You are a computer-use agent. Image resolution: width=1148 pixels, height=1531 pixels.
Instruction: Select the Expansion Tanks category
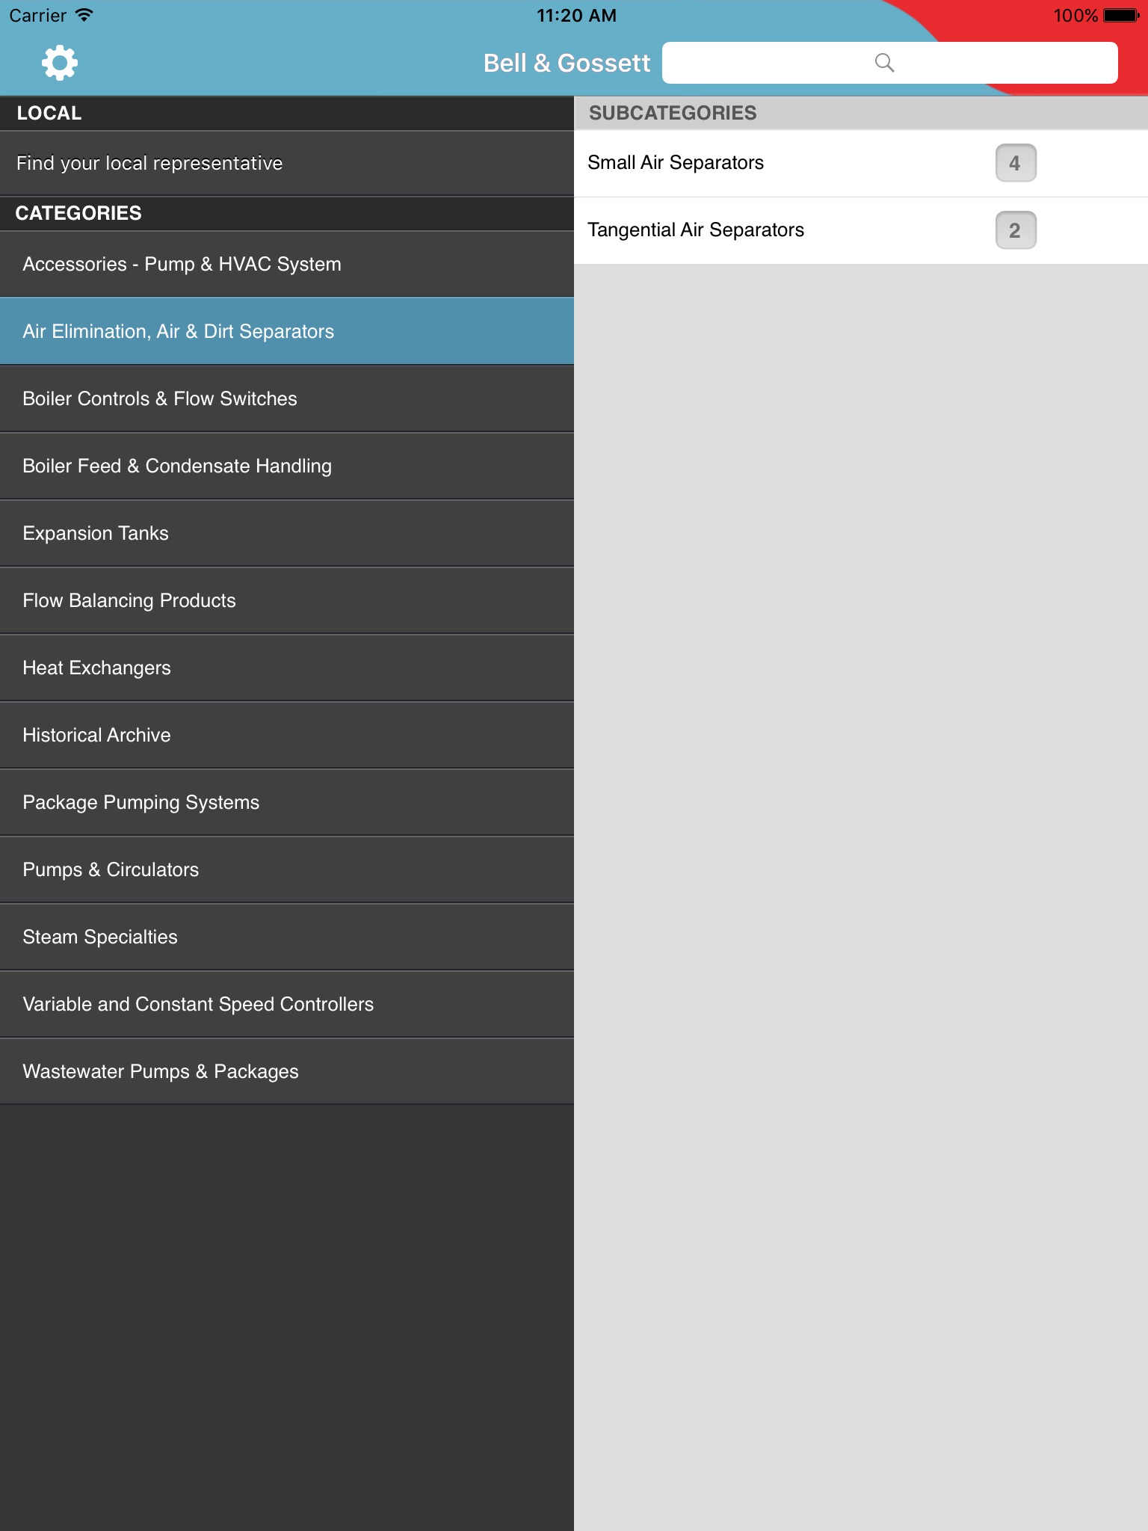coord(287,533)
